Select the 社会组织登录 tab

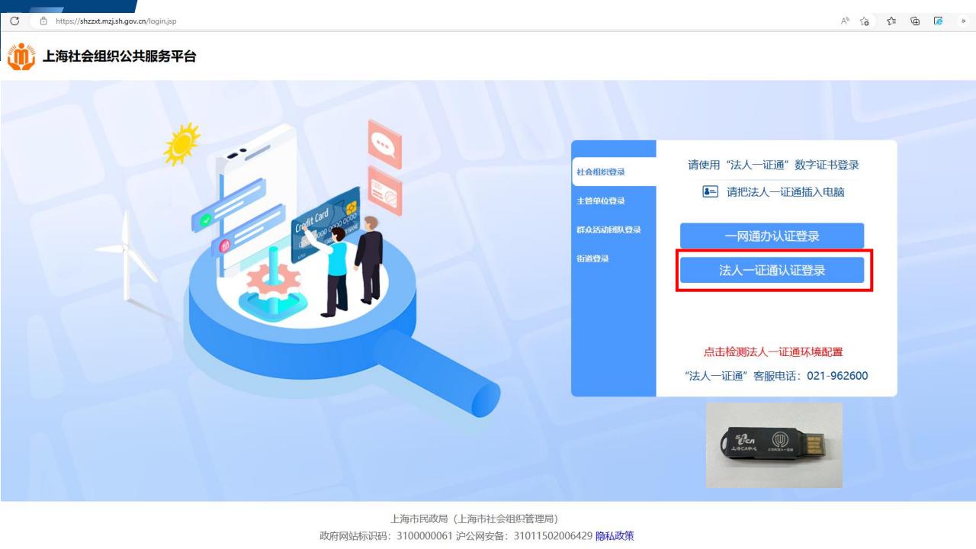click(x=601, y=172)
